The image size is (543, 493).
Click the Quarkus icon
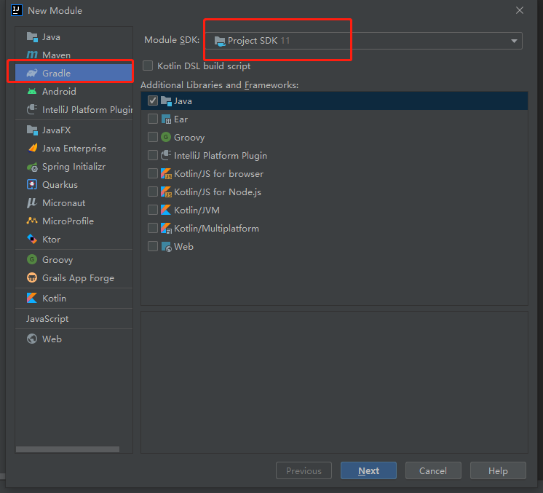32,185
